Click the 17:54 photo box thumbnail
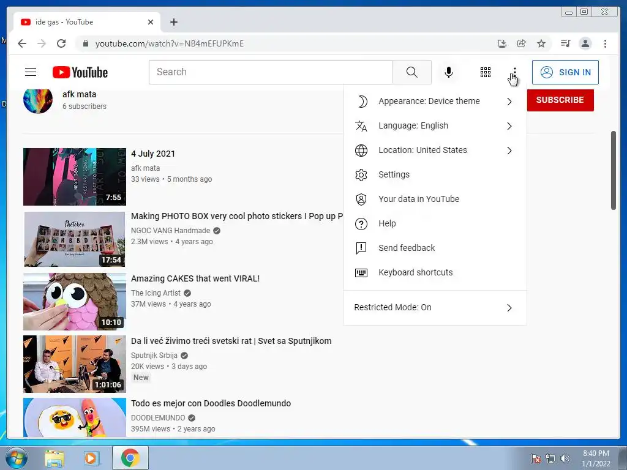Viewport: 627px width, 470px height. pyautogui.click(x=75, y=239)
